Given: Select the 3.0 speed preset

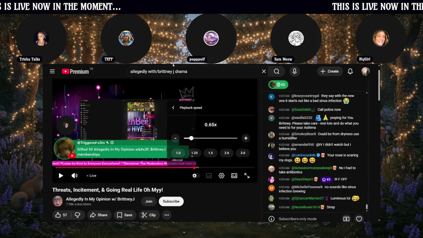Looking at the screenshot, I should pyautogui.click(x=243, y=153).
